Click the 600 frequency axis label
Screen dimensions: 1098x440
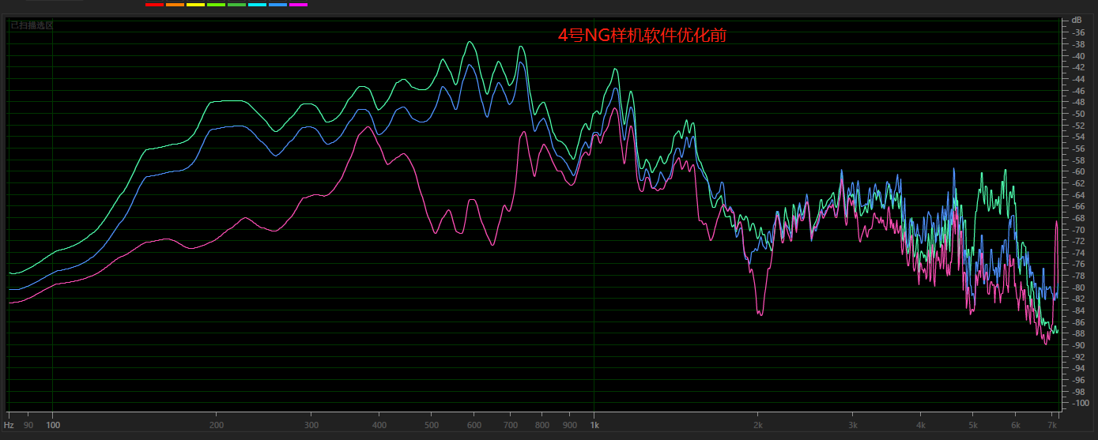(474, 425)
